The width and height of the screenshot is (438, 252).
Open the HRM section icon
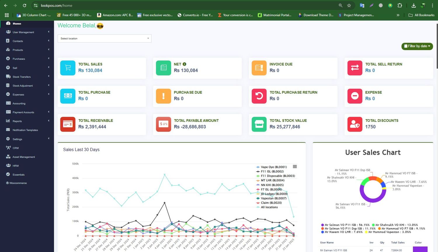[9, 166]
